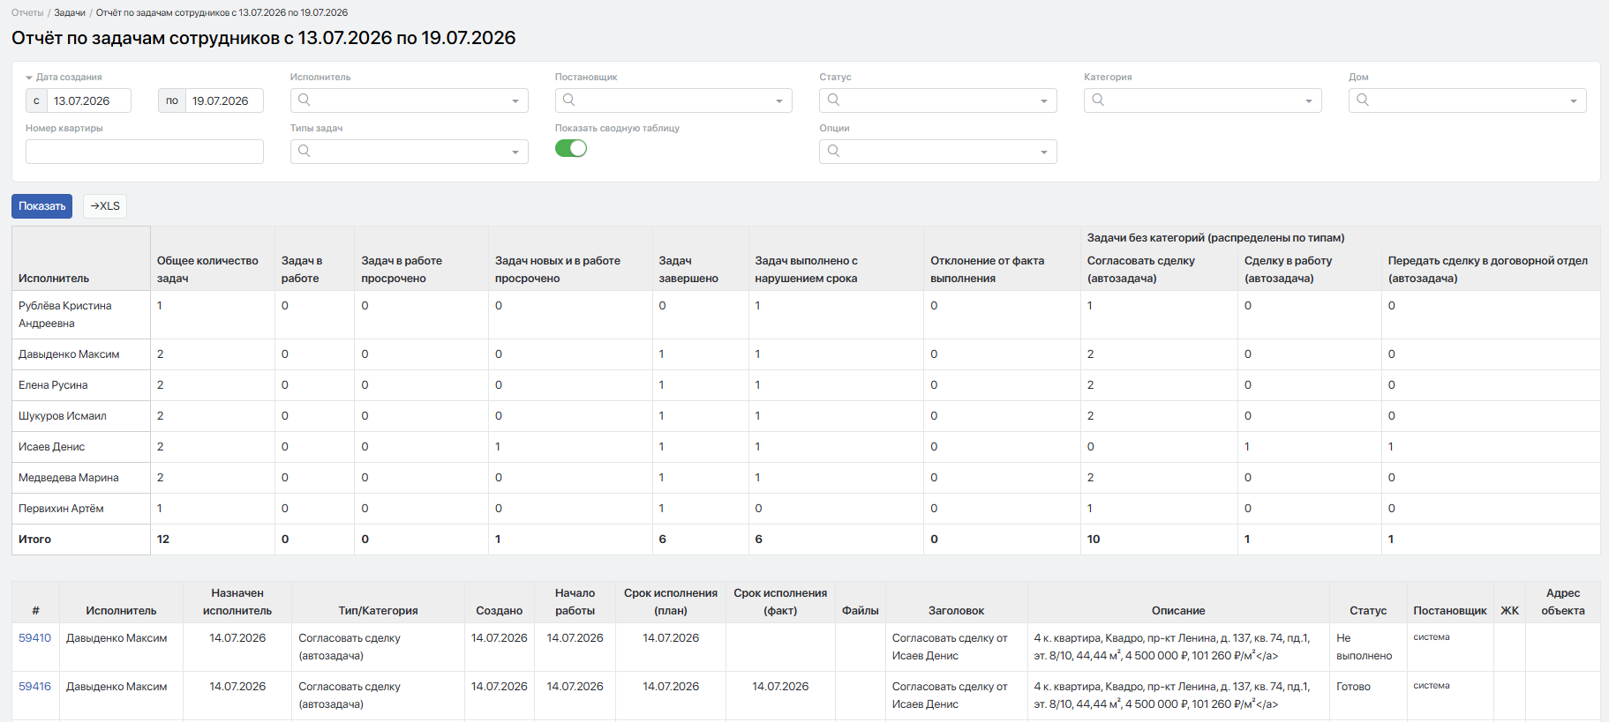This screenshot has height=722, width=1609.
Task: Click the report title heading
Action: click(x=264, y=38)
